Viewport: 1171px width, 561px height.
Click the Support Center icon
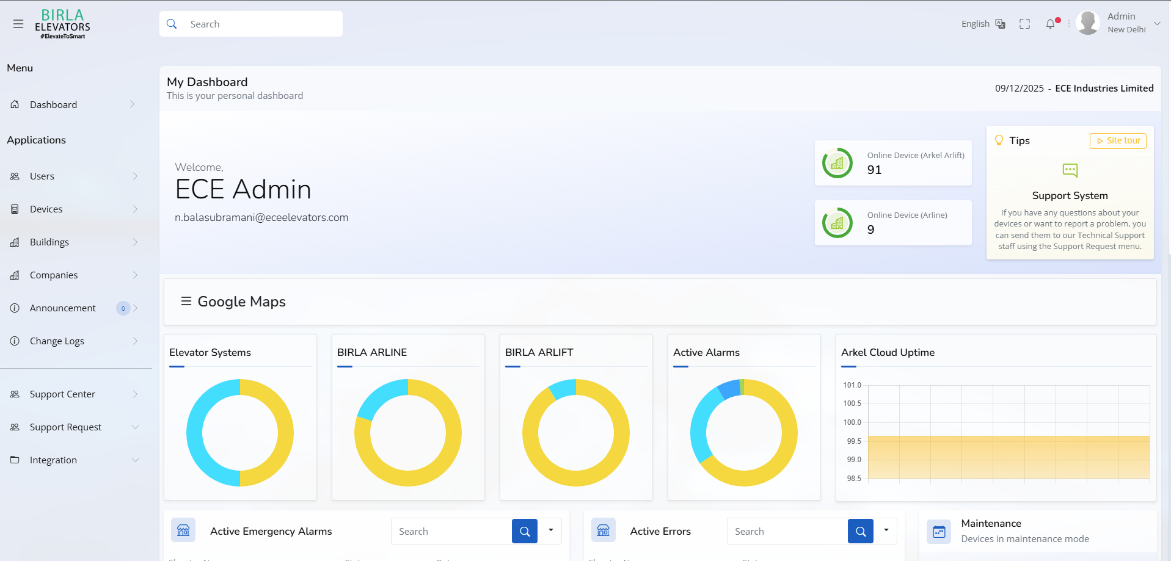coord(15,394)
